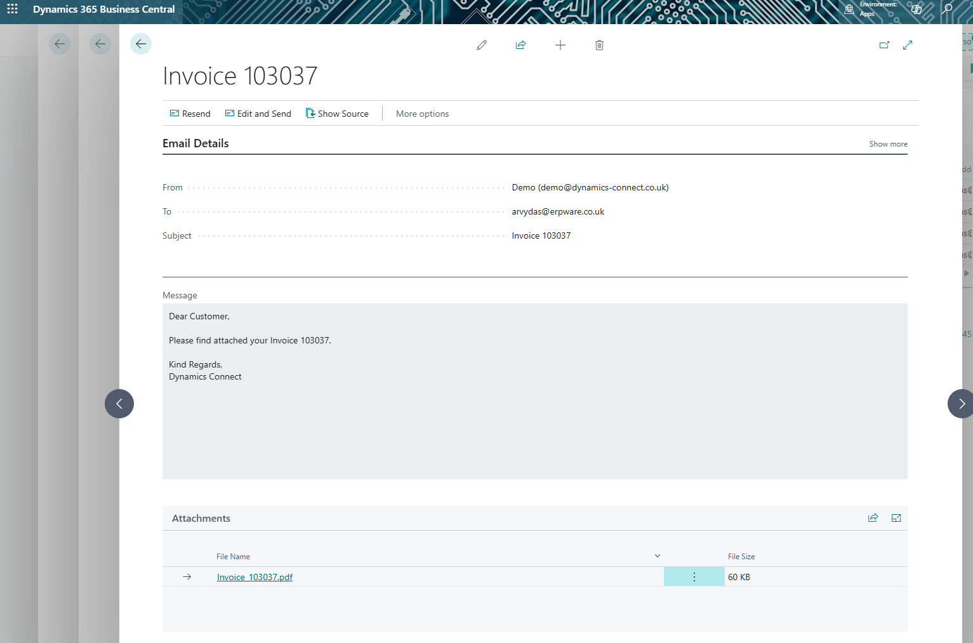Click Resend action
This screenshot has height=643, width=973.
[x=190, y=114]
